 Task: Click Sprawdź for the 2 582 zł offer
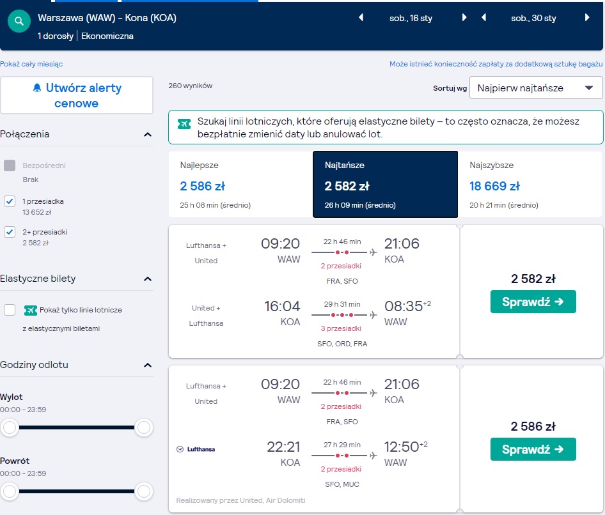coord(533,302)
